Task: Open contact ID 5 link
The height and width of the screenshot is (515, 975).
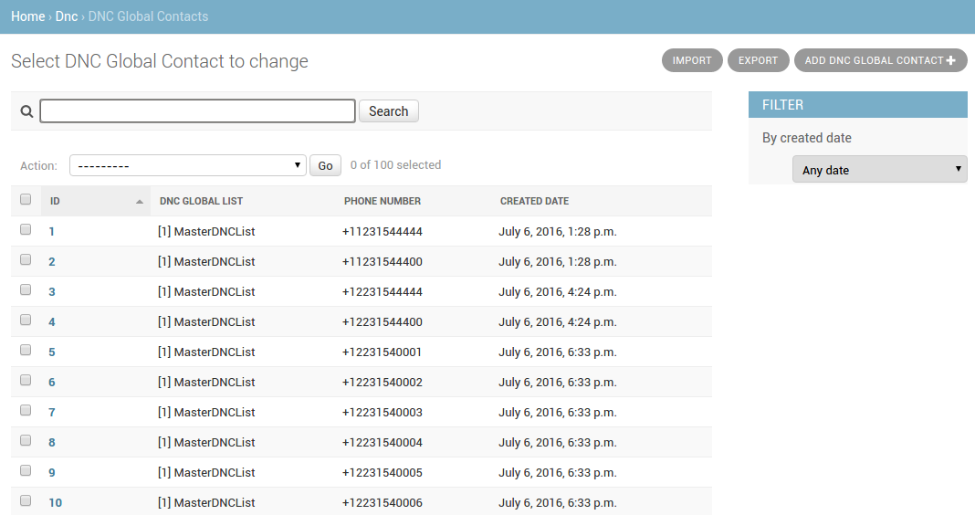Action: click(x=52, y=352)
